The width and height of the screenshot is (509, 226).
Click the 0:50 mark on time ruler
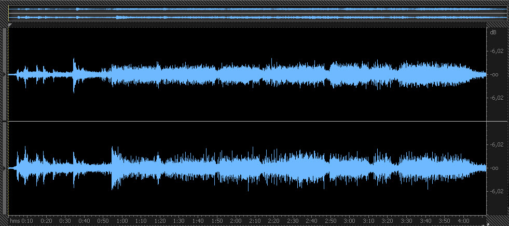click(x=103, y=221)
